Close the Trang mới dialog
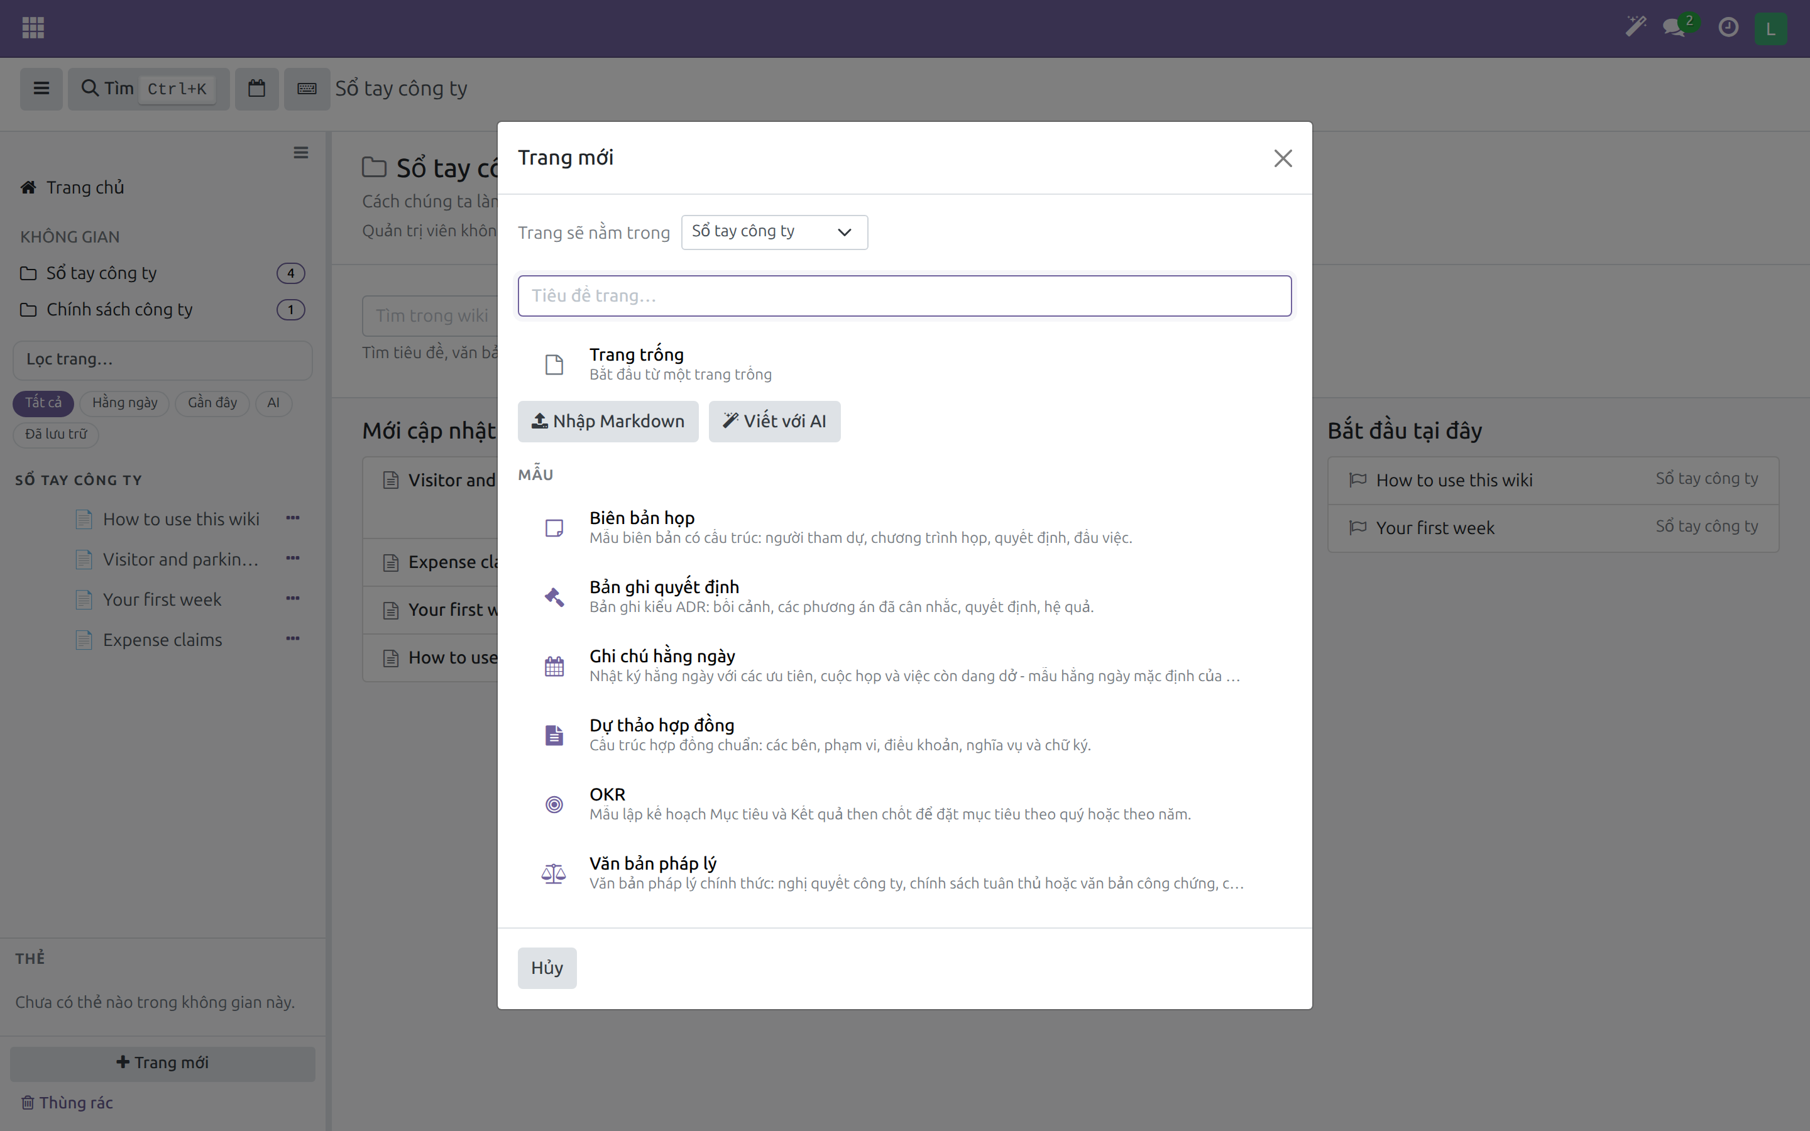Viewport: 1810px width, 1131px height. 1283,158
